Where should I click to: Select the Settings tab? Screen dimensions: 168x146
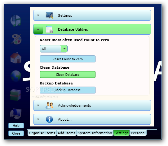pos(122,133)
